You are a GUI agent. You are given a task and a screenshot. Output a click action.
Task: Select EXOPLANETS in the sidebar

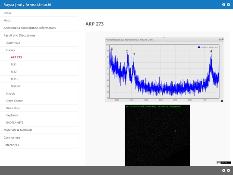39,123
